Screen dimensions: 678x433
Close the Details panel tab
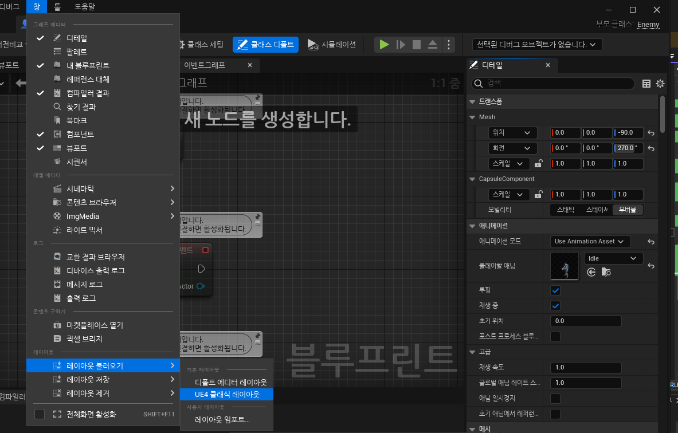coord(548,65)
